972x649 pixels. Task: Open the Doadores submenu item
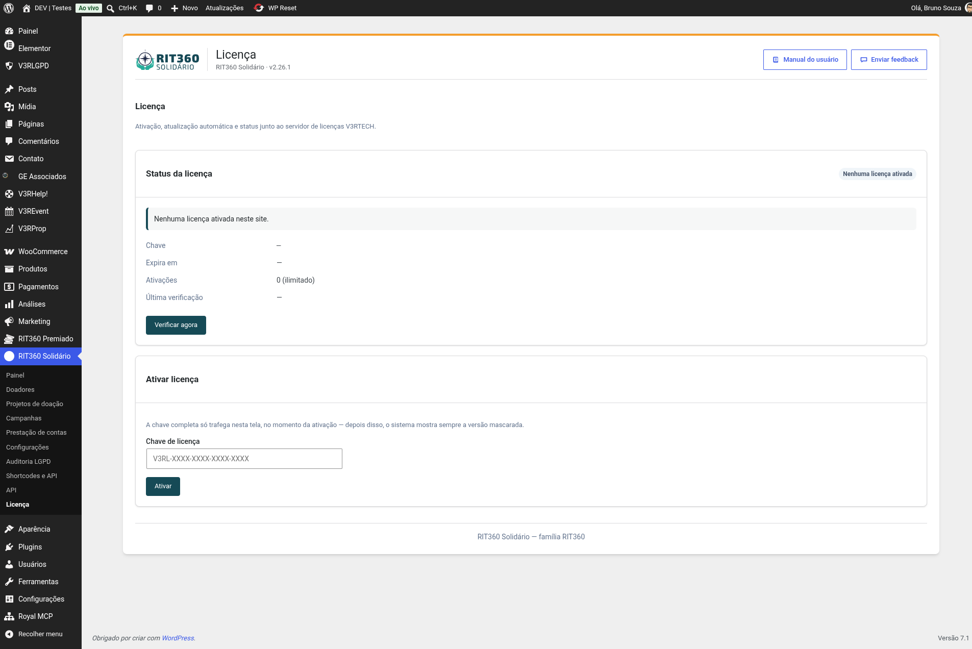tap(20, 390)
